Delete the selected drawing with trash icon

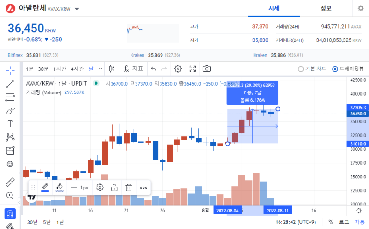click(129, 188)
